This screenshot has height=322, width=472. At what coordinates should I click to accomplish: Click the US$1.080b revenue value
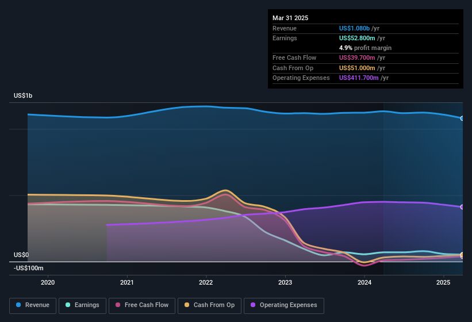pos(354,28)
